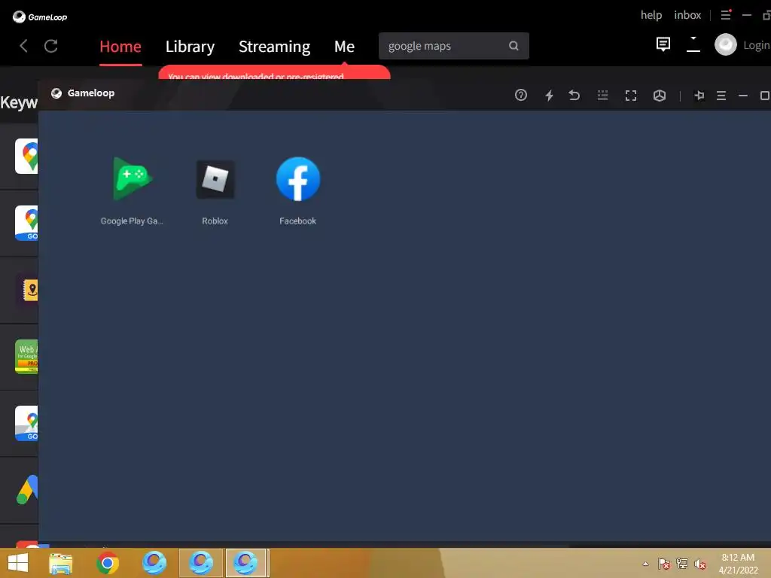Open the Windows Start button

18,563
